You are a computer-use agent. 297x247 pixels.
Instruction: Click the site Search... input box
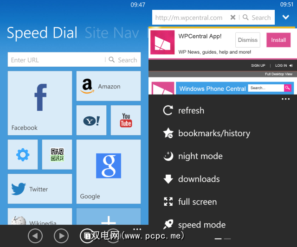[266, 88]
